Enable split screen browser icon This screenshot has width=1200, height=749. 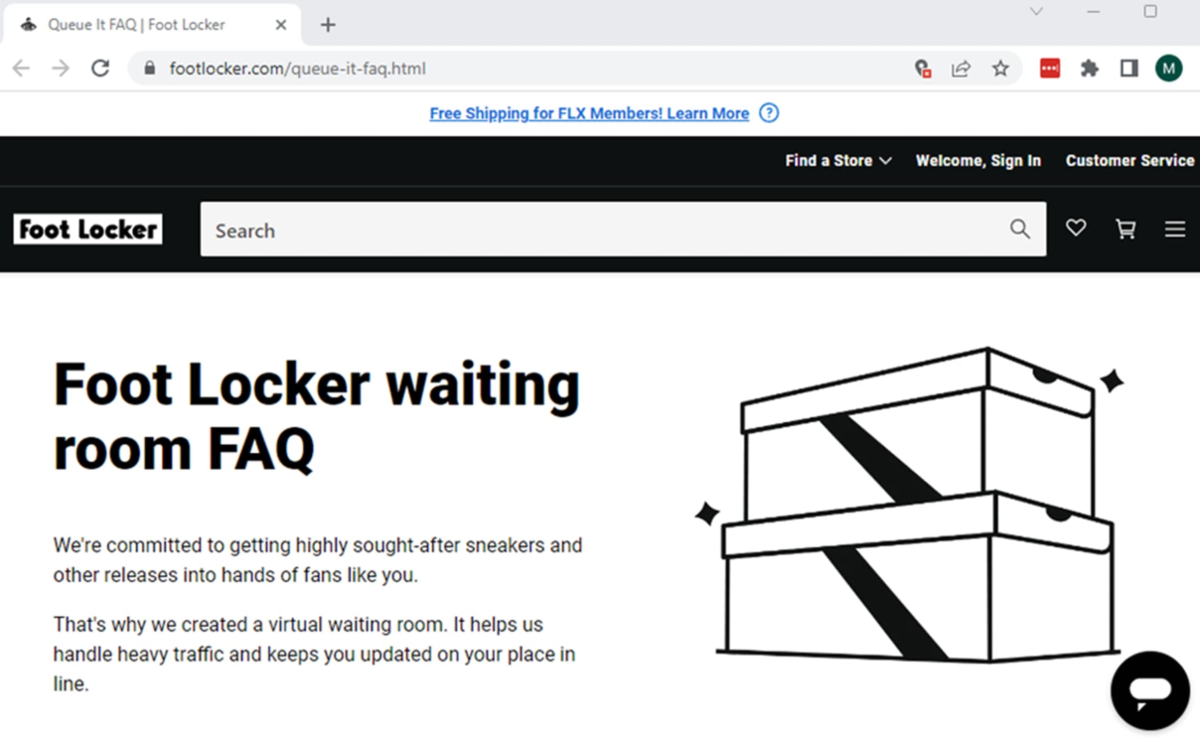[x=1129, y=68]
